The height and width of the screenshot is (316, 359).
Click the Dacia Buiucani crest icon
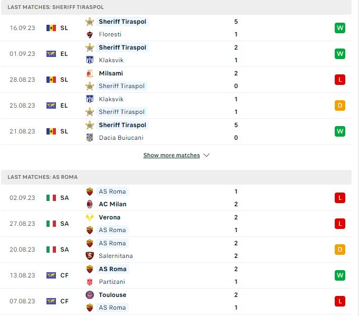(90, 138)
